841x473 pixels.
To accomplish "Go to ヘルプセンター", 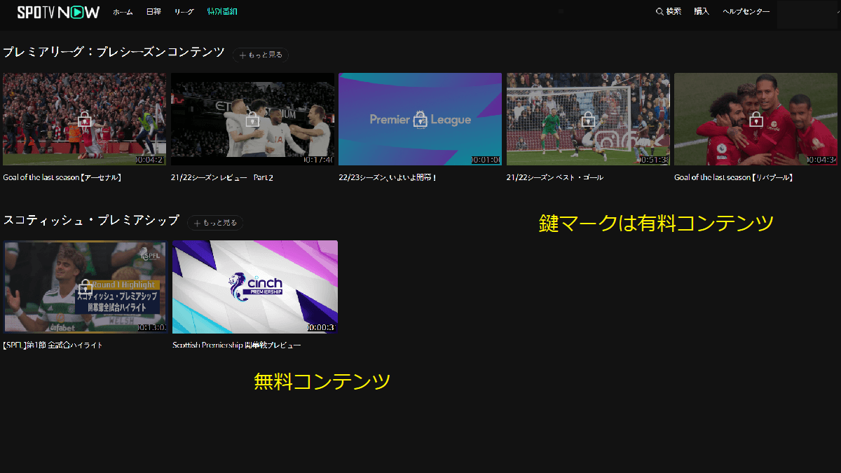I will tap(746, 11).
